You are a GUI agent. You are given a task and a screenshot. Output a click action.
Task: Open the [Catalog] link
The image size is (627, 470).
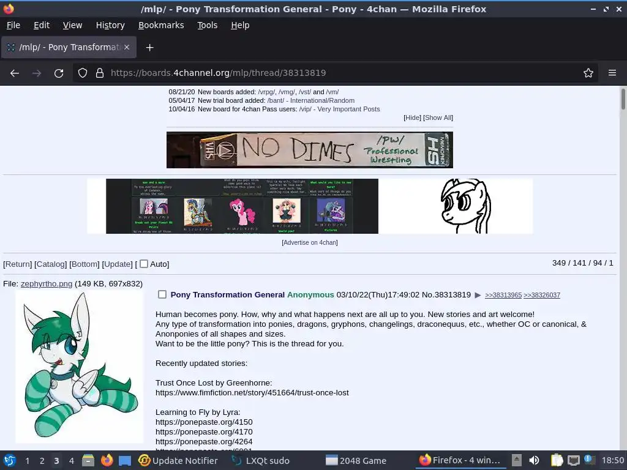pyautogui.click(x=51, y=264)
